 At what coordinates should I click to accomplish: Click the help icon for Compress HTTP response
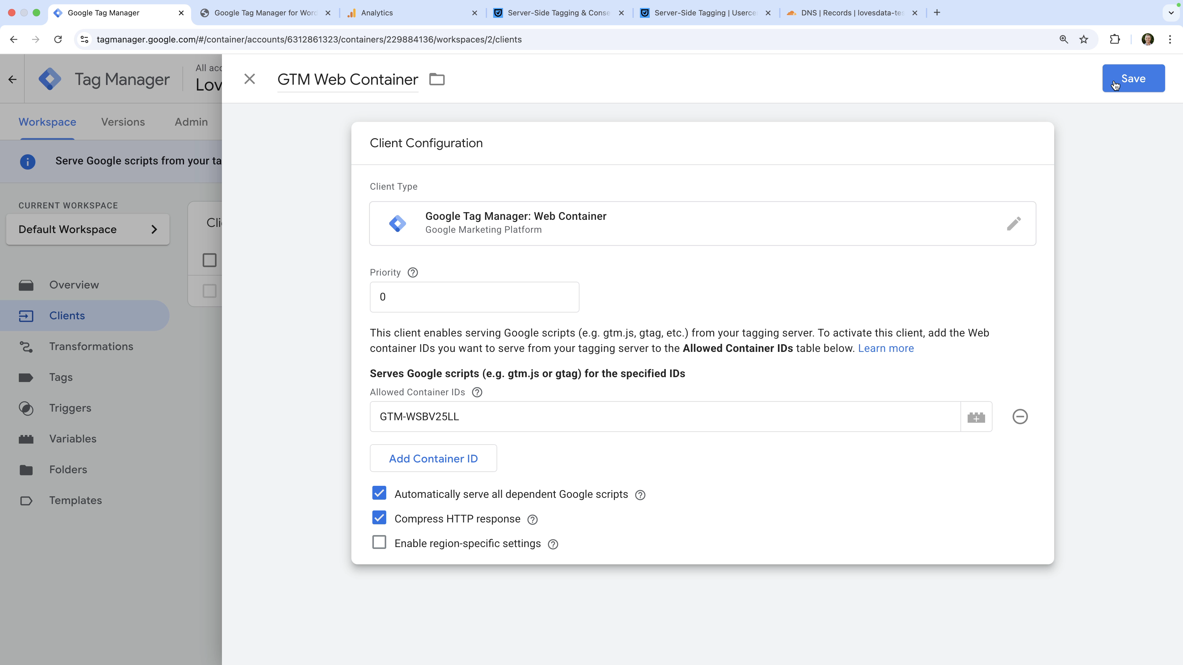pyautogui.click(x=532, y=520)
